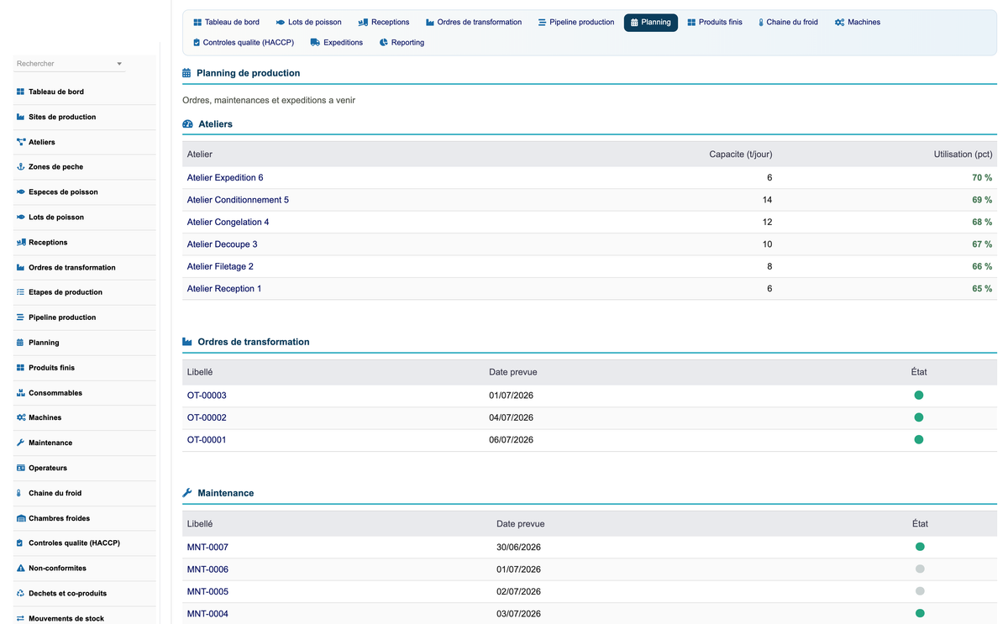Open the Receptions top tab

pyautogui.click(x=384, y=22)
